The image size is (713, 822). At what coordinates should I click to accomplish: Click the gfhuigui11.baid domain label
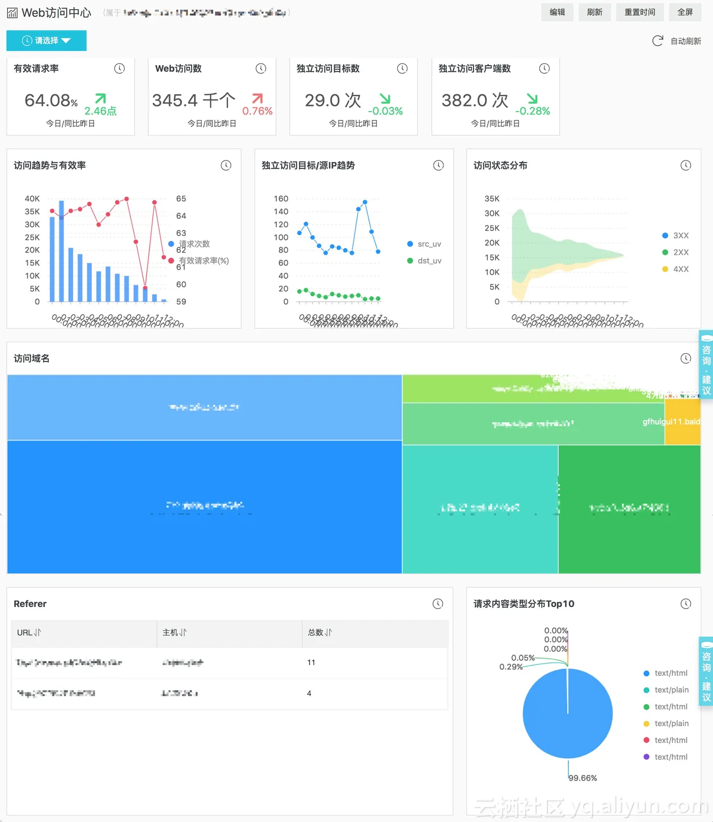pos(671,422)
